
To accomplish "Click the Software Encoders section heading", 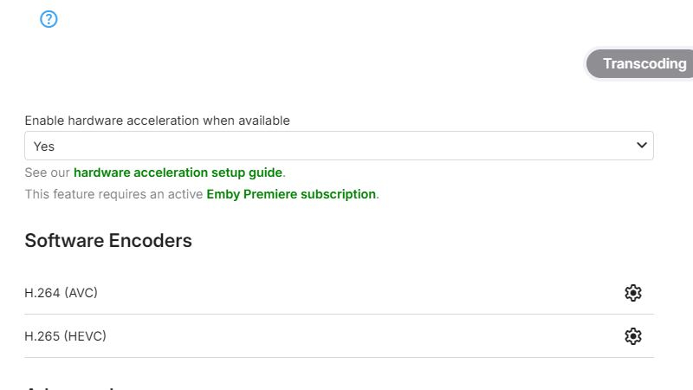I will (x=108, y=241).
